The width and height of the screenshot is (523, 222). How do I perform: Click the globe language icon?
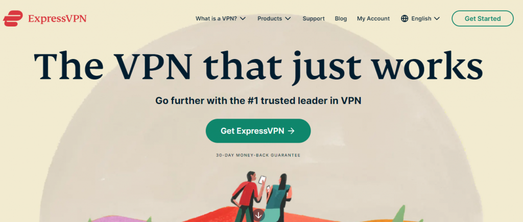pyautogui.click(x=405, y=19)
